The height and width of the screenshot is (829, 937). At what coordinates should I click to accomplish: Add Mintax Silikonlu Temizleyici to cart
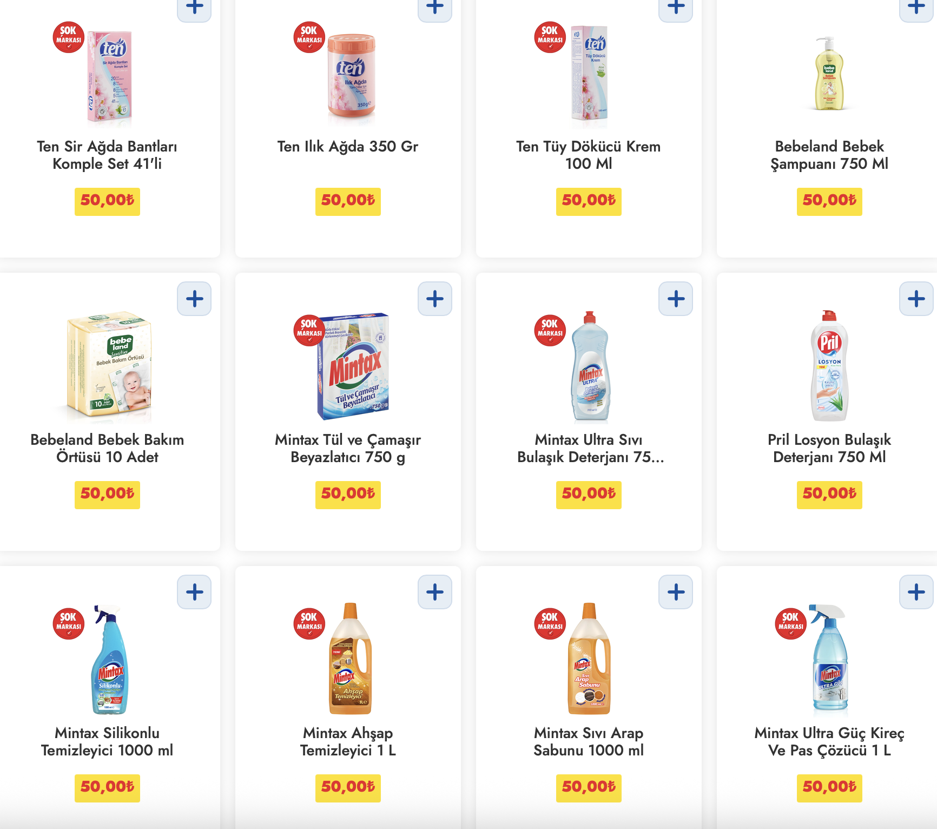pos(194,592)
